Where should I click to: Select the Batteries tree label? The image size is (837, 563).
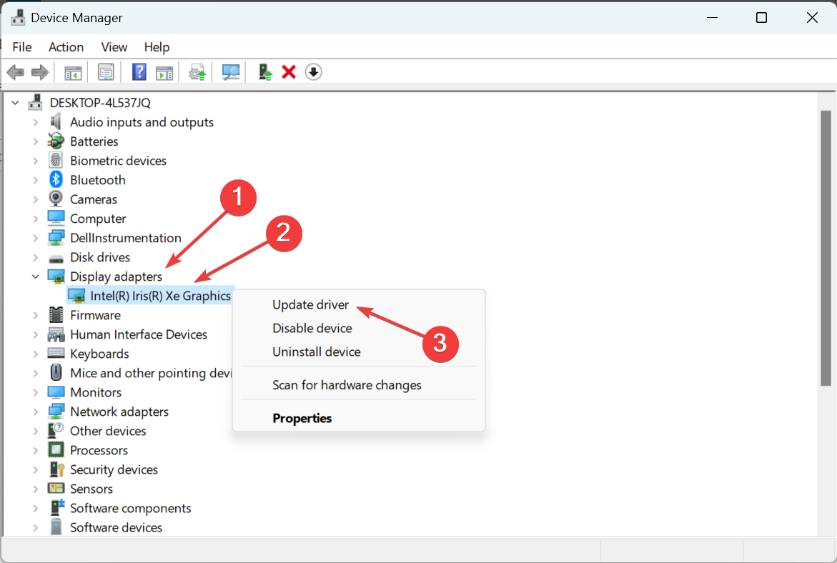(94, 141)
